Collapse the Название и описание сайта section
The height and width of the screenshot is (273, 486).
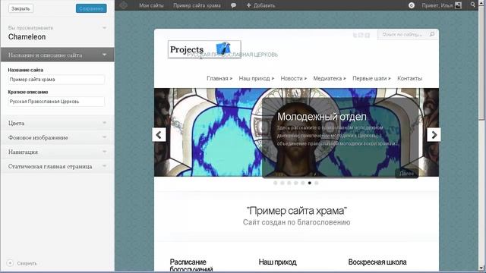(x=58, y=55)
